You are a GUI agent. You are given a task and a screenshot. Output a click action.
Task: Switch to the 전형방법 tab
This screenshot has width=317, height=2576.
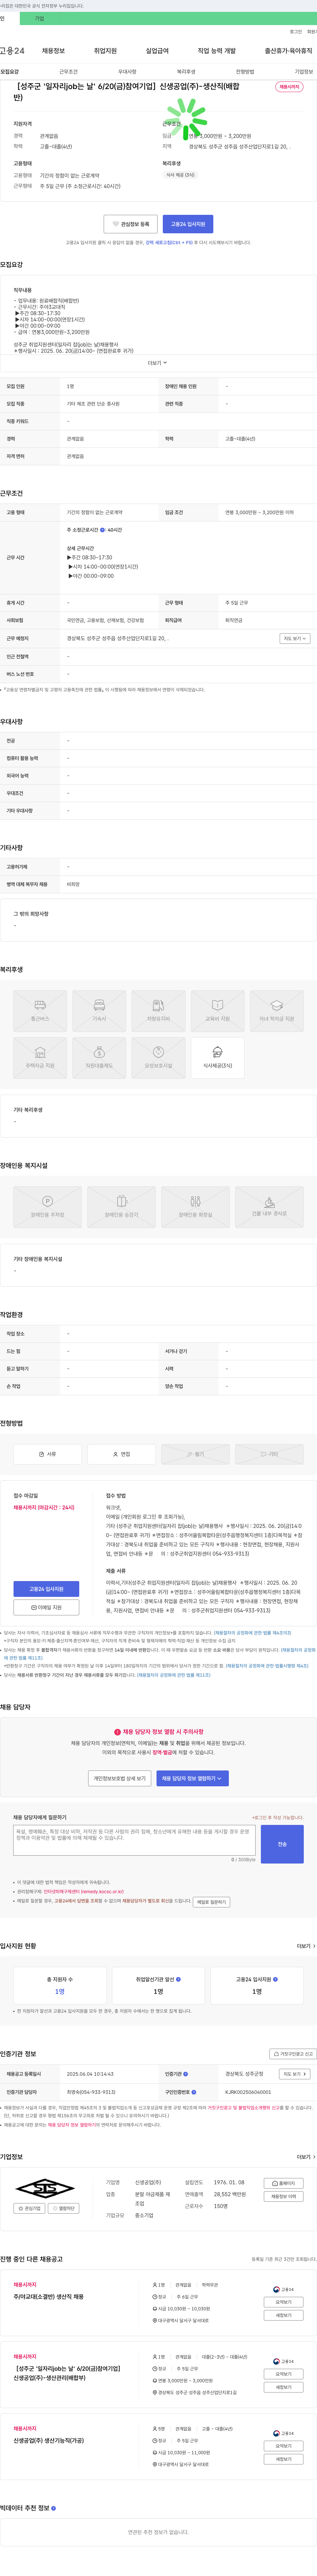click(x=245, y=72)
